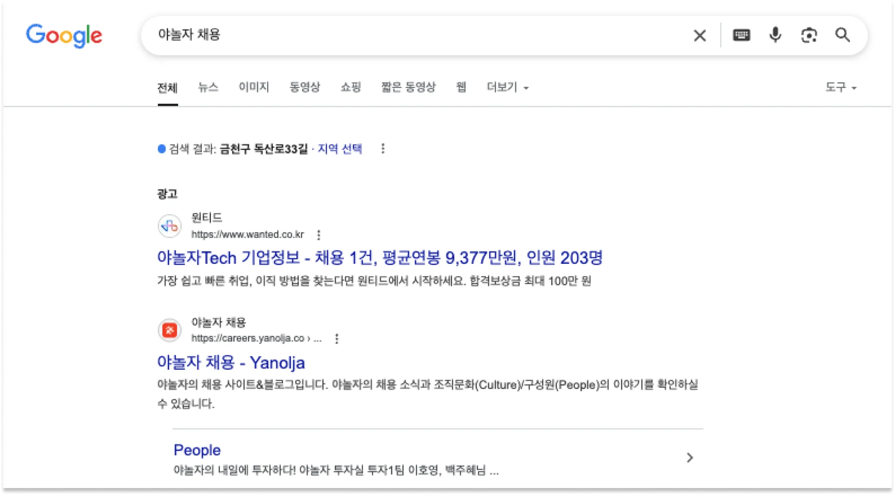Viewport: 895px width, 495px height.
Task: Switch to the 뉴스 tab
Action: click(208, 87)
